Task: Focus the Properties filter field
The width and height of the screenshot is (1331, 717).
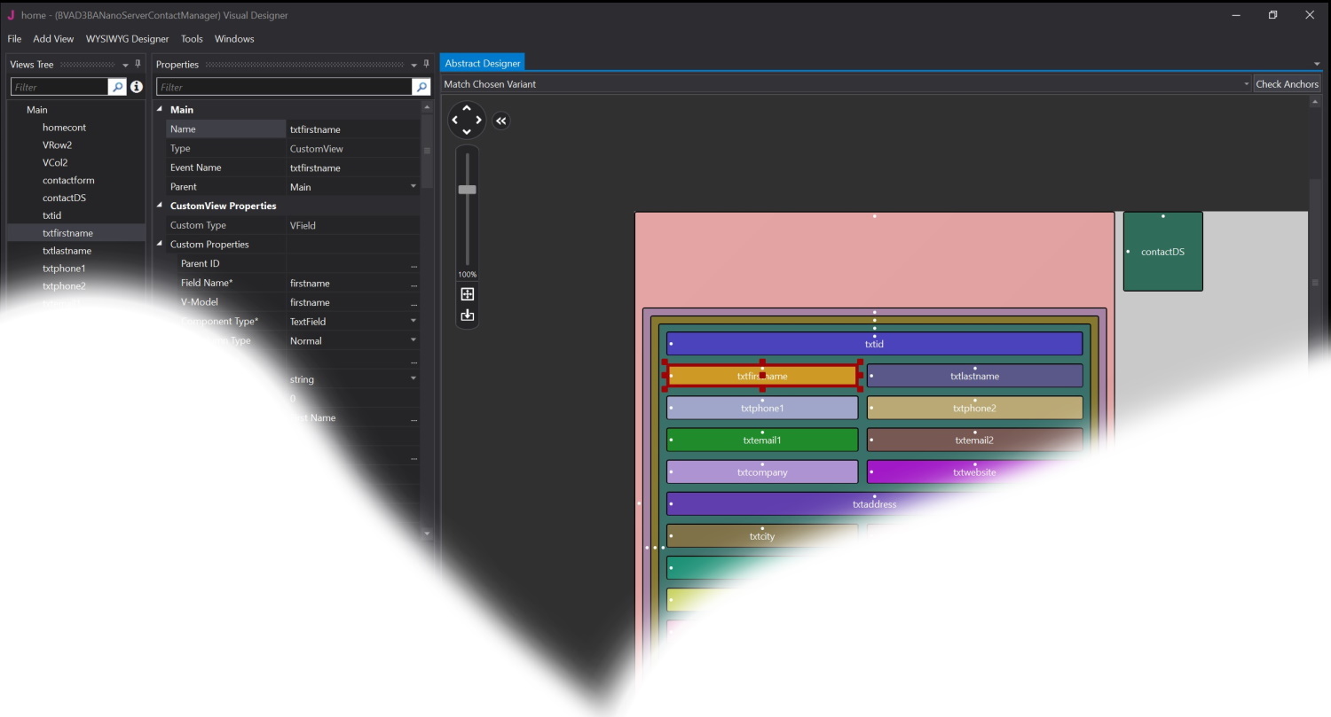Action: [x=284, y=87]
